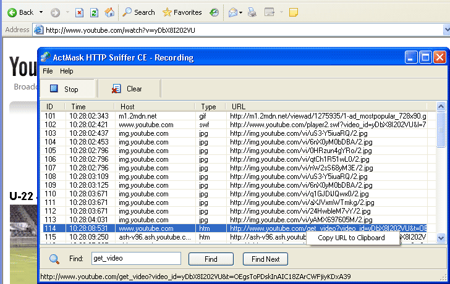Click the Clear log button
Image resolution: width=450 pixels, height=284 pixels.
tap(129, 89)
